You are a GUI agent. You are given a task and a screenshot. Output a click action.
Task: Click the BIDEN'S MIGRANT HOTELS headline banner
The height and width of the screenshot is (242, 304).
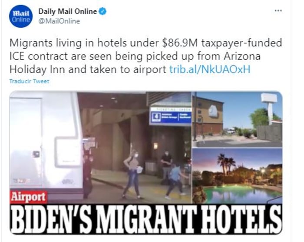tap(146, 219)
